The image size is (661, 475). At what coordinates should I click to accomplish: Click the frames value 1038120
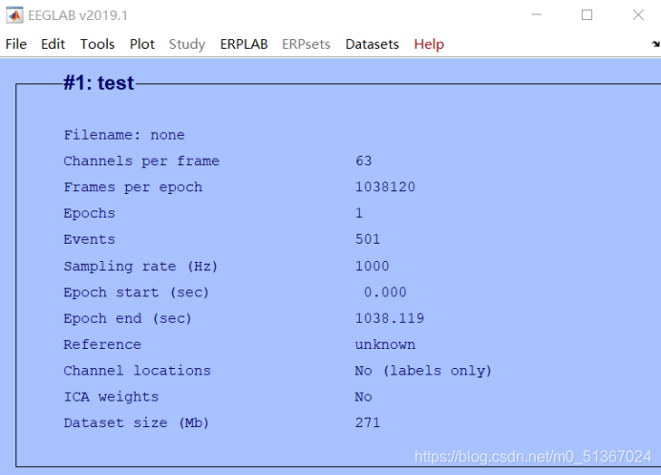[x=385, y=187]
